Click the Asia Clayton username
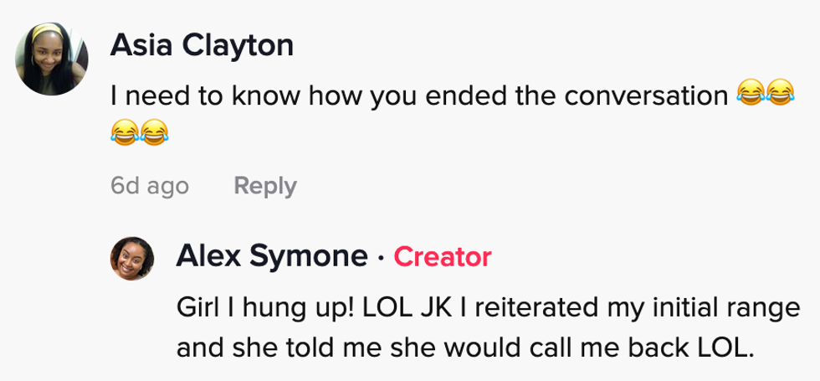The width and height of the screenshot is (820, 381). (202, 45)
